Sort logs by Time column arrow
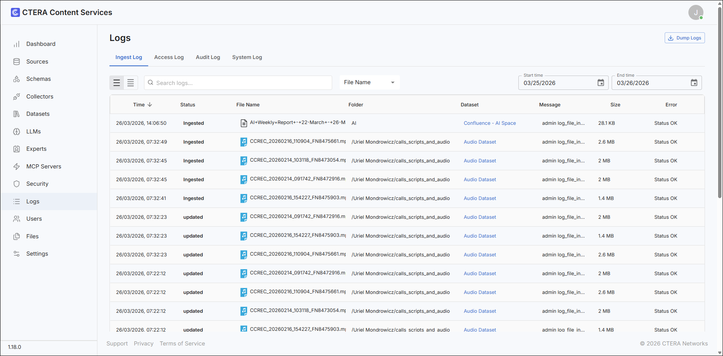Image resolution: width=723 pixels, height=356 pixels. pyautogui.click(x=150, y=105)
